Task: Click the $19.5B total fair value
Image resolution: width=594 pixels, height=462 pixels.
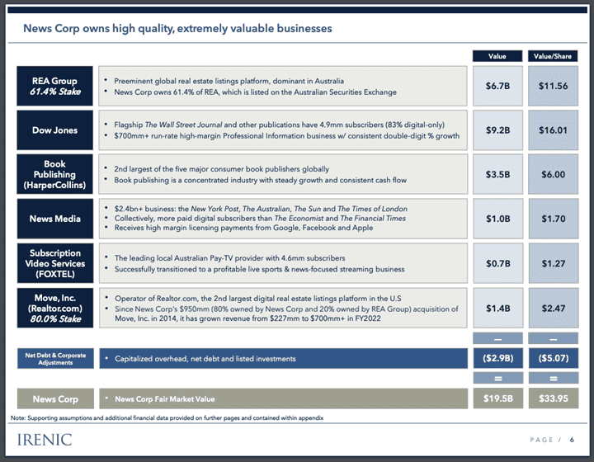Action: coord(498,398)
